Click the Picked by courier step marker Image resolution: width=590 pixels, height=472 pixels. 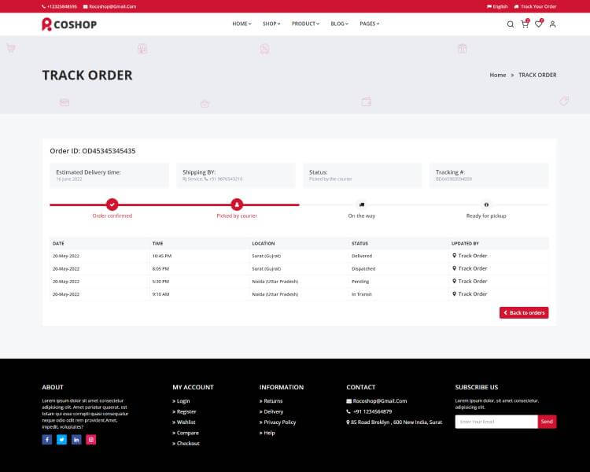(x=237, y=204)
